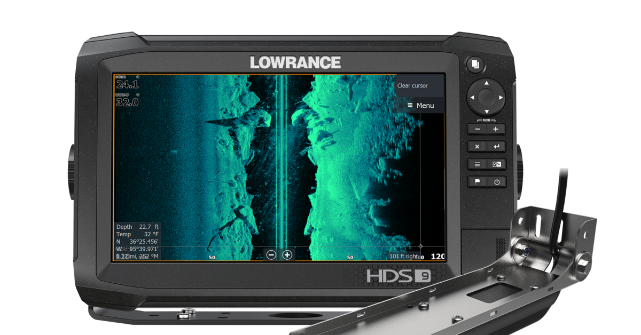This screenshot has height=335, width=641.
Task: Click the physical zoom in plus key
Action: tap(496, 129)
